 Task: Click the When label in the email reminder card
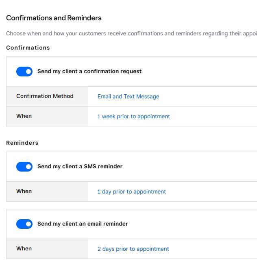[24, 249]
